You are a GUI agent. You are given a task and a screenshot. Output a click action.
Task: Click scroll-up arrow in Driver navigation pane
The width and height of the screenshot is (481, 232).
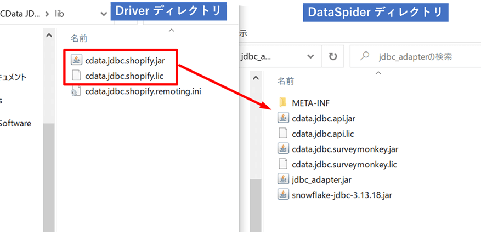49,36
